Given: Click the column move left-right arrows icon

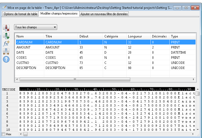Looking at the screenshot, I should coord(6,51).
